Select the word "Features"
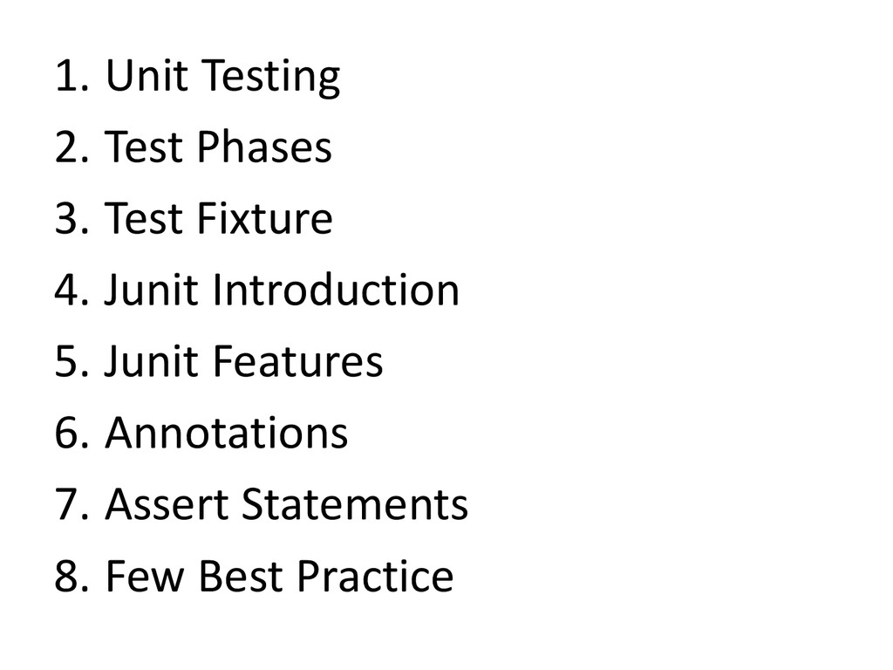 click(298, 361)
